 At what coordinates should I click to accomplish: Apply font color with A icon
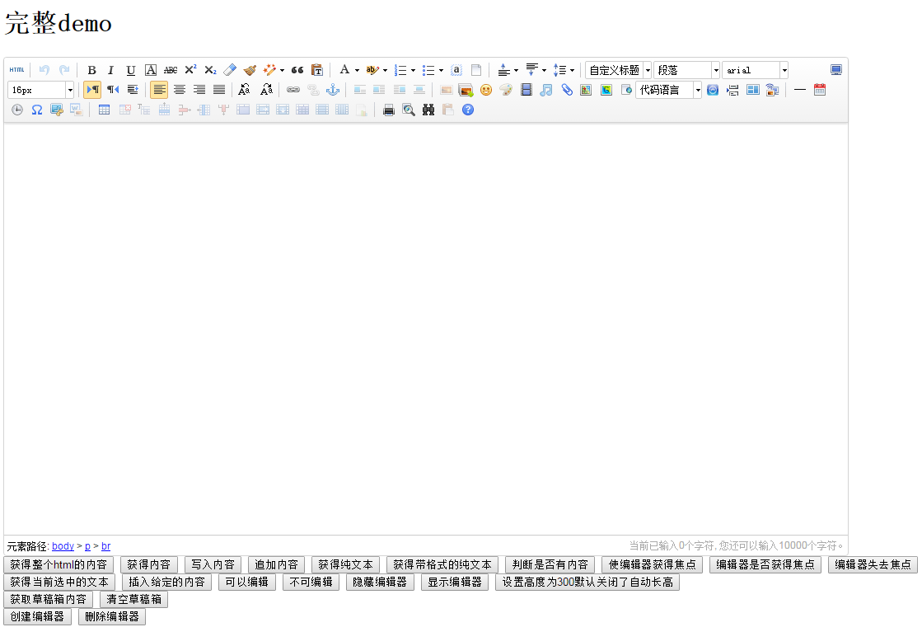pos(345,70)
